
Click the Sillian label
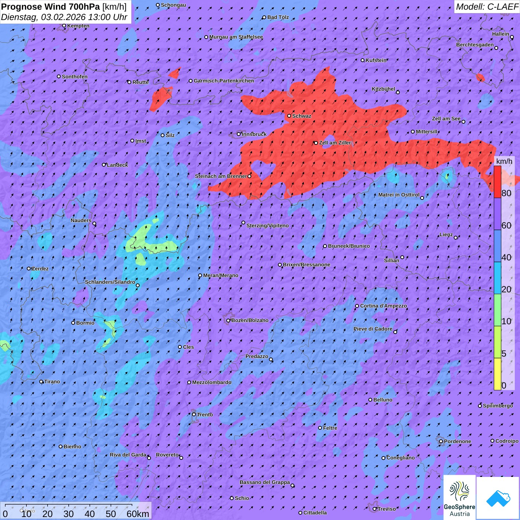pos(391,260)
